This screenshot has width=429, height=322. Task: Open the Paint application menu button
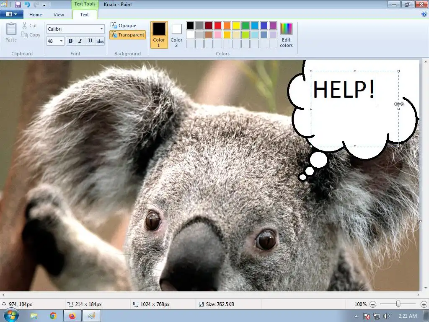[x=11, y=14]
